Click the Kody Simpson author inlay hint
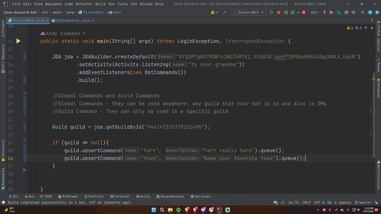This screenshot has width=381, height=214. click(x=63, y=33)
